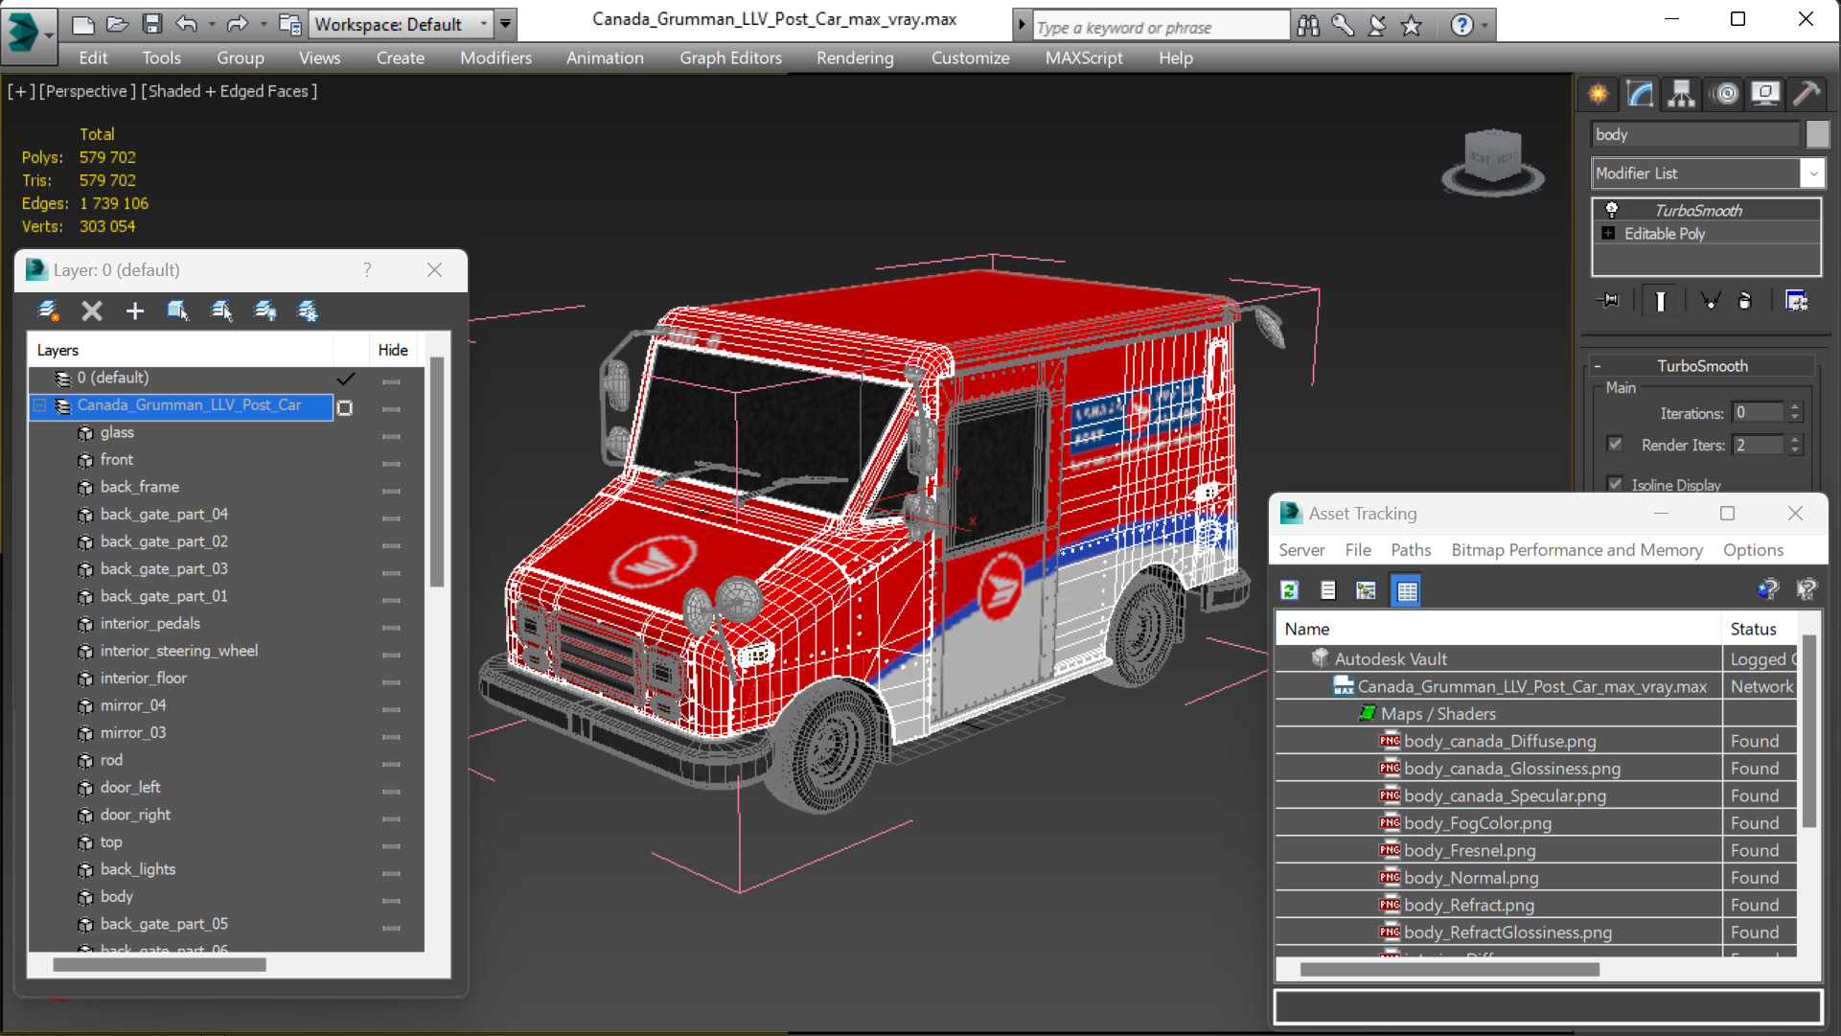Image resolution: width=1841 pixels, height=1036 pixels.
Task: Create a new scene file
Action: [x=82, y=24]
